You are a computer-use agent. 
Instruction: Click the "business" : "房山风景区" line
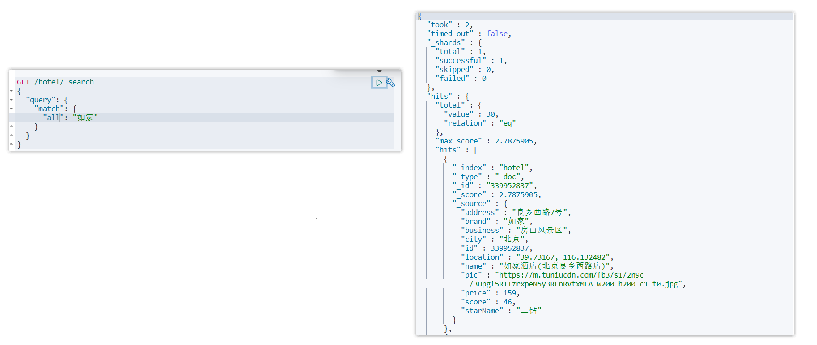coord(516,231)
